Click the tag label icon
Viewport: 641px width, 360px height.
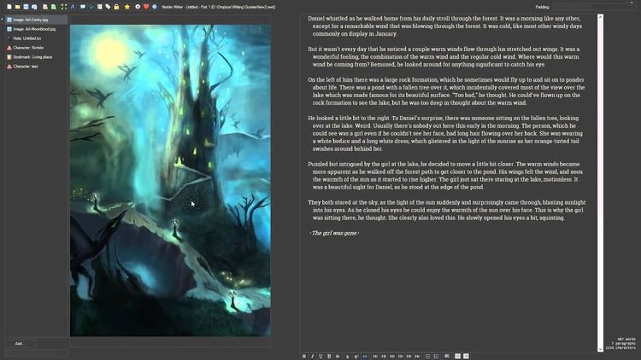coord(108,7)
